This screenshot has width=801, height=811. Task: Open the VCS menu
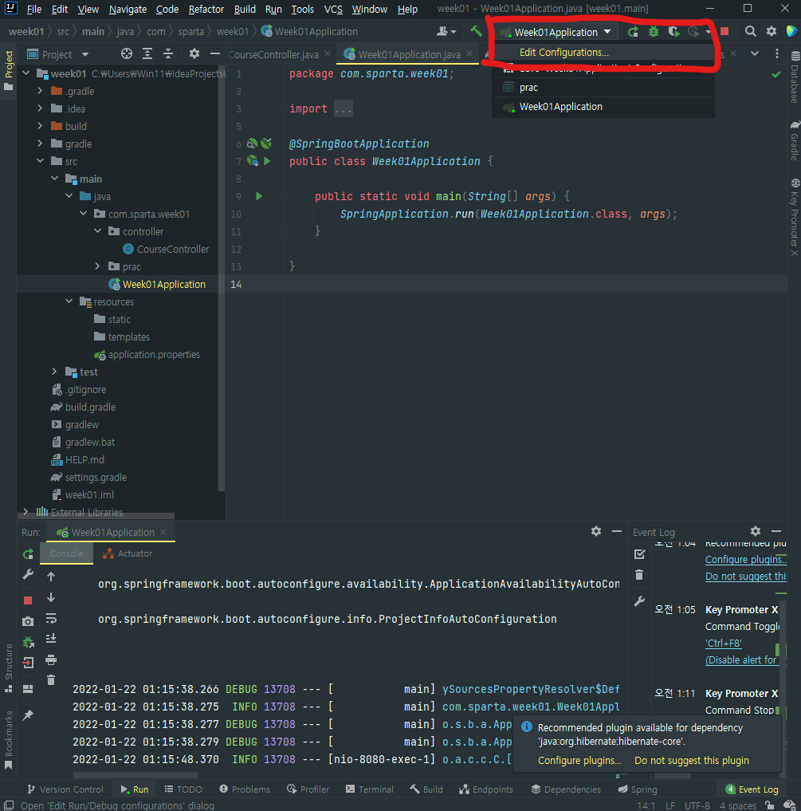[x=332, y=10]
